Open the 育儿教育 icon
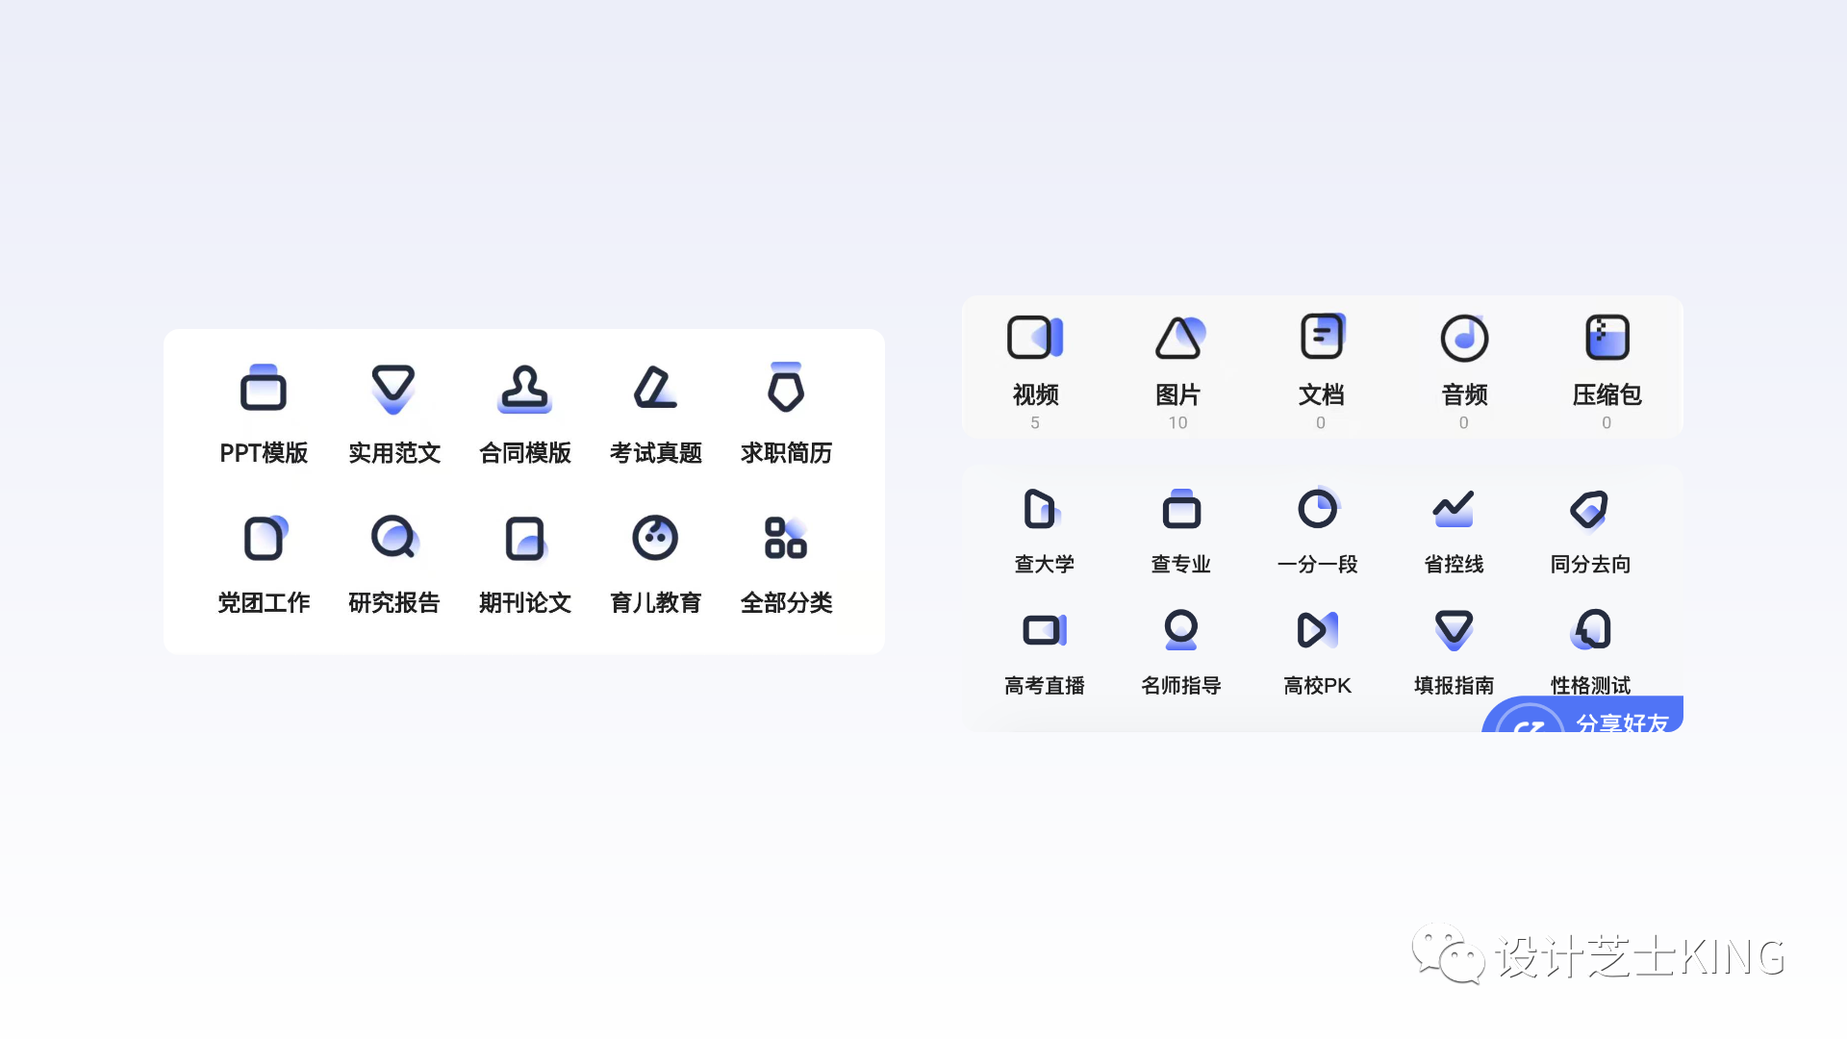The height and width of the screenshot is (1039, 1847). [x=655, y=538]
